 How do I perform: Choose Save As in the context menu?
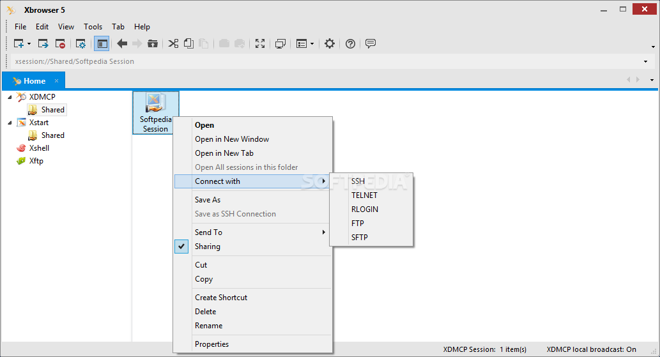coord(252,200)
